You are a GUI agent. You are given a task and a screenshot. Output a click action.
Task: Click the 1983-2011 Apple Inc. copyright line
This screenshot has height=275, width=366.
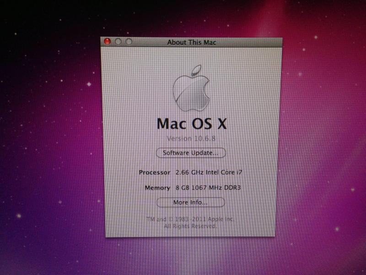point(190,219)
